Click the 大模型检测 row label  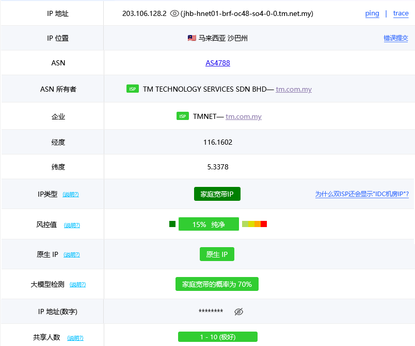47,284
